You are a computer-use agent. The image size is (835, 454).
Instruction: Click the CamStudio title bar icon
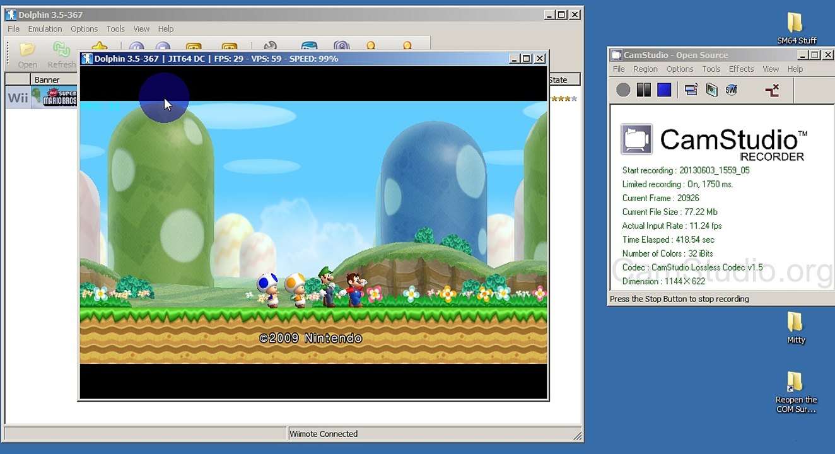(616, 55)
